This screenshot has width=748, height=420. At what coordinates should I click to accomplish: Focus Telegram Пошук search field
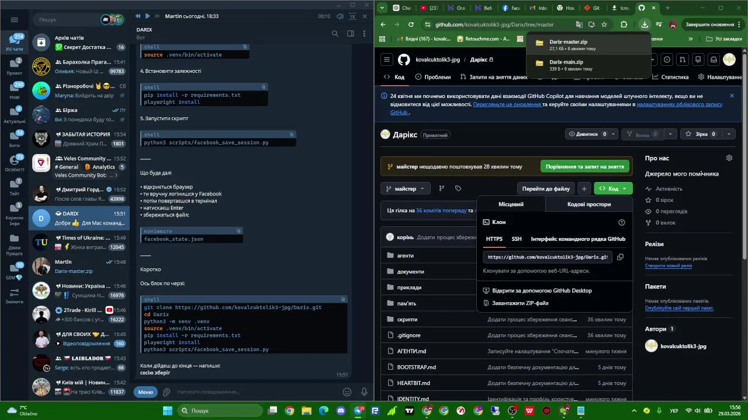click(67, 19)
